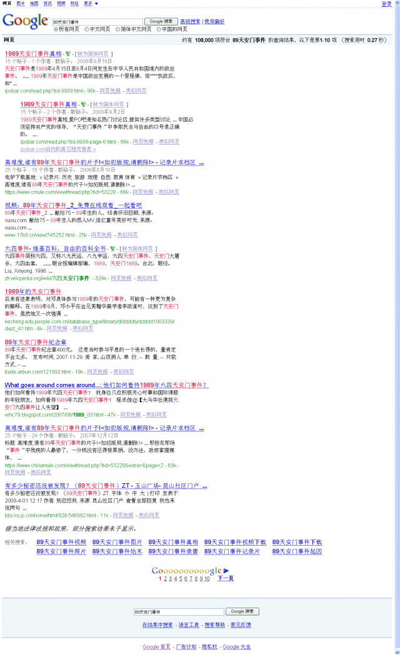
Task: Open the 有多少秘密还没被发现 result
Action: (106, 485)
